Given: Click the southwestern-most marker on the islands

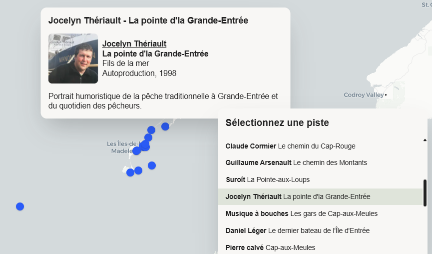Looking at the screenshot, I should (130, 172).
